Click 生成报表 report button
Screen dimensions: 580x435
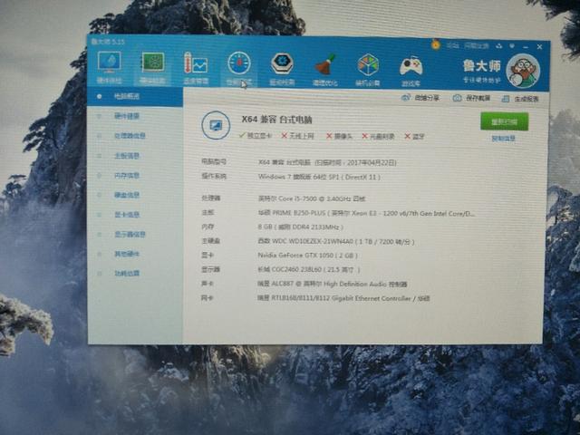pyautogui.click(x=520, y=99)
